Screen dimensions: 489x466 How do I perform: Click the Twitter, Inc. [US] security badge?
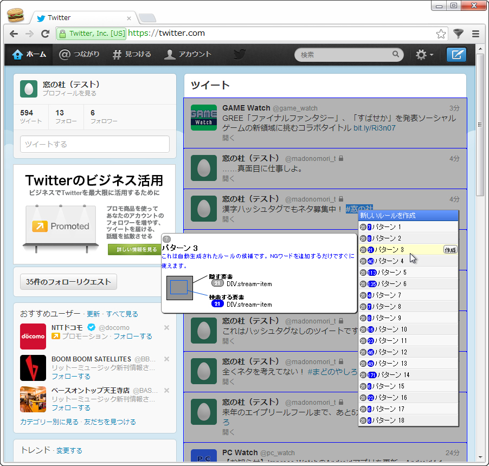click(92, 34)
